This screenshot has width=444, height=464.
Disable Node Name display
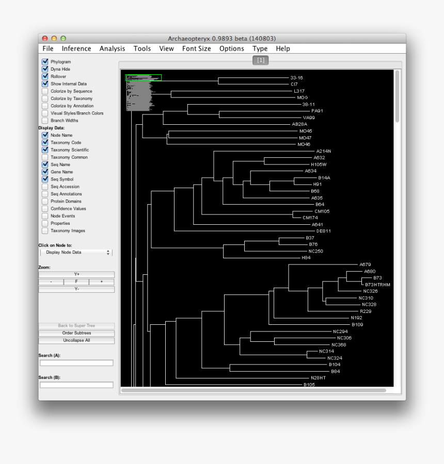coord(44,135)
